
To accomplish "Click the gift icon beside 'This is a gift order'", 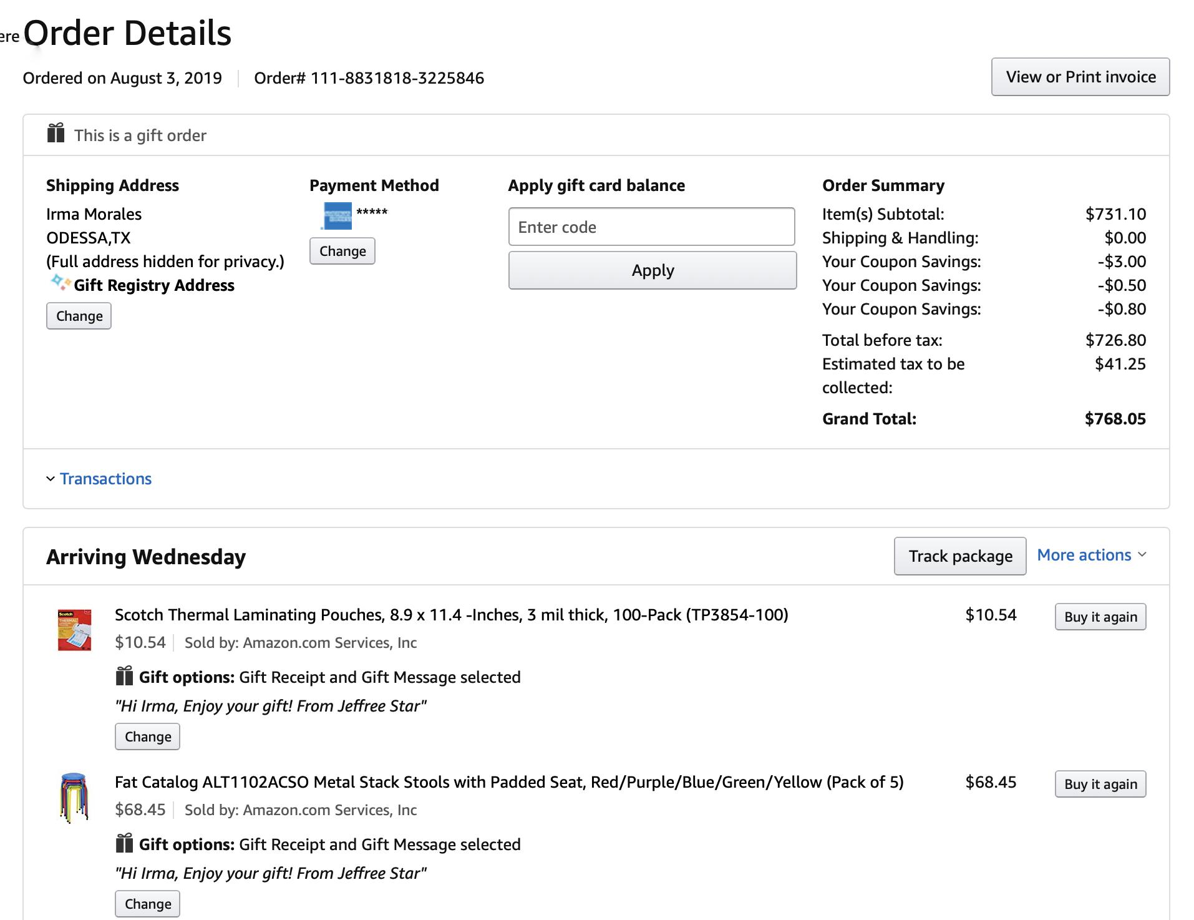I will 56,134.
